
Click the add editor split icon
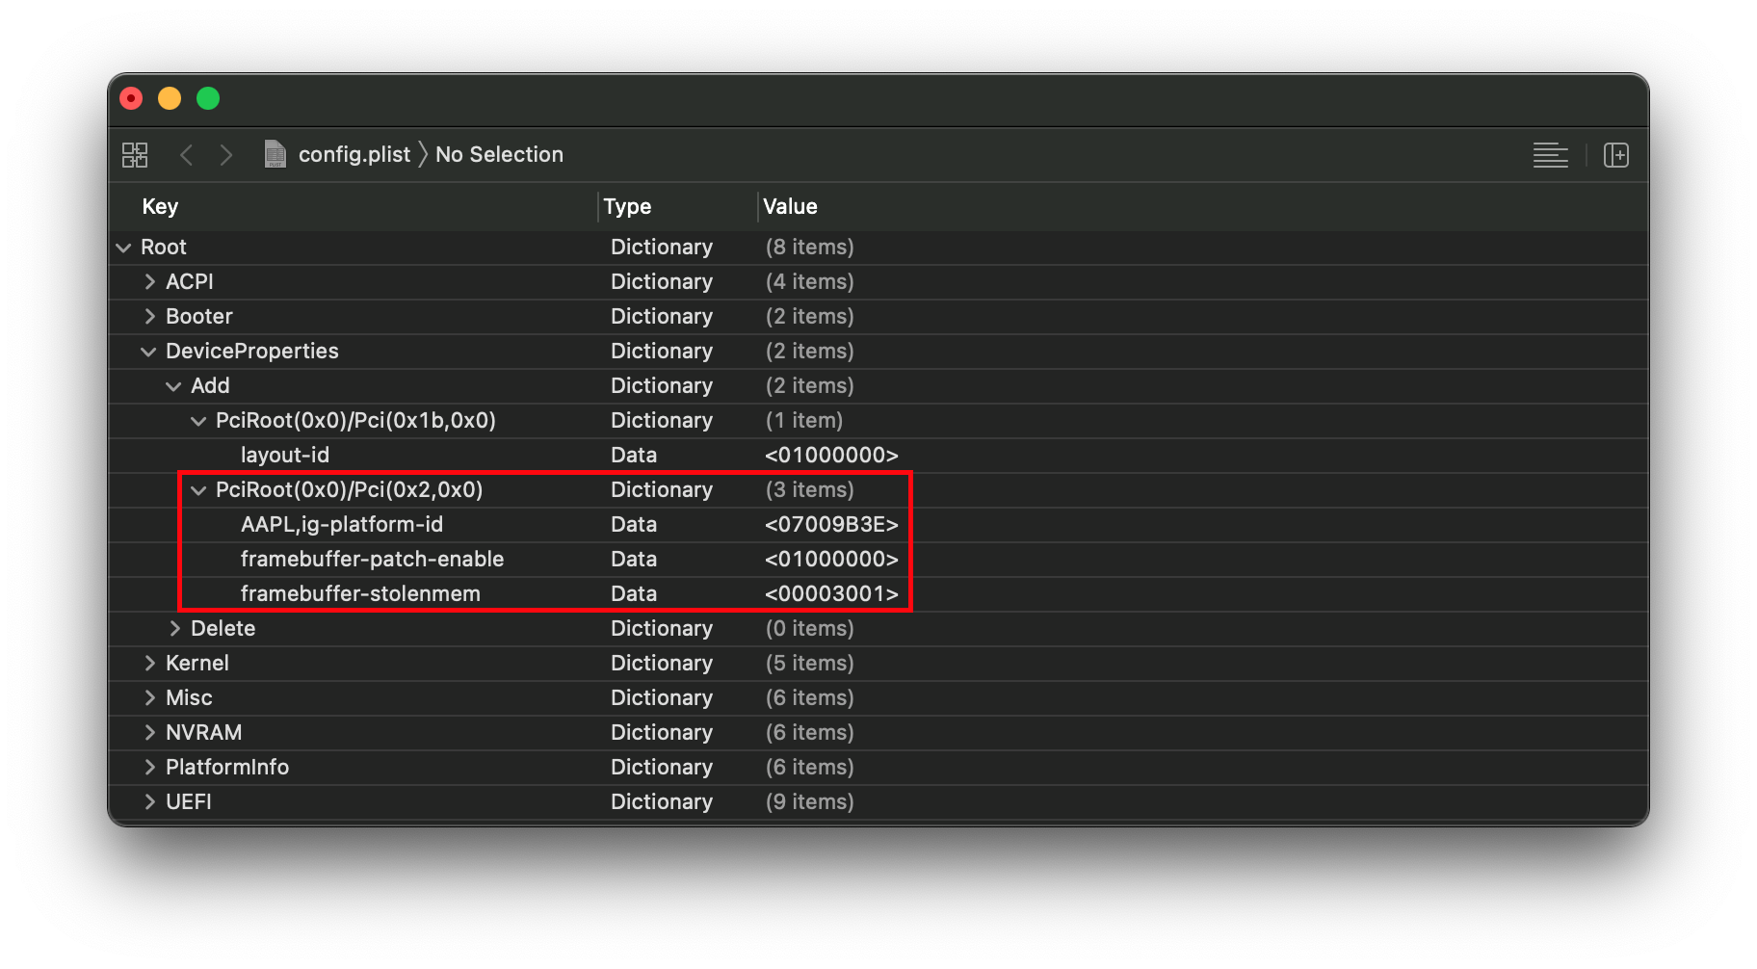click(x=1615, y=155)
